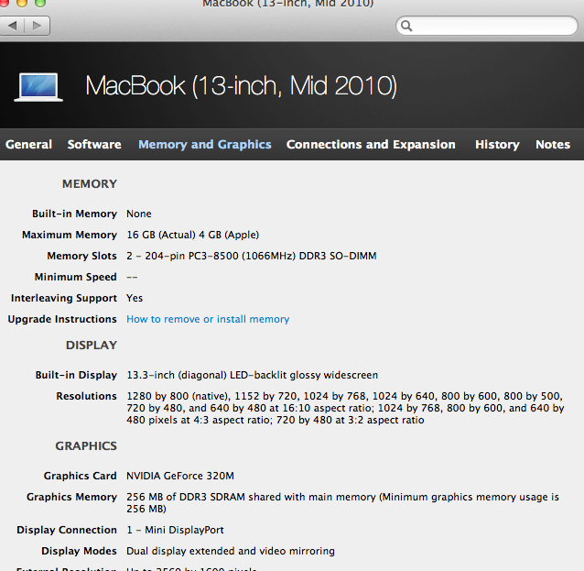Open Connections and Expansion tab
The height and width of the screenshot is (571, 584).
(x=371, y=145)
